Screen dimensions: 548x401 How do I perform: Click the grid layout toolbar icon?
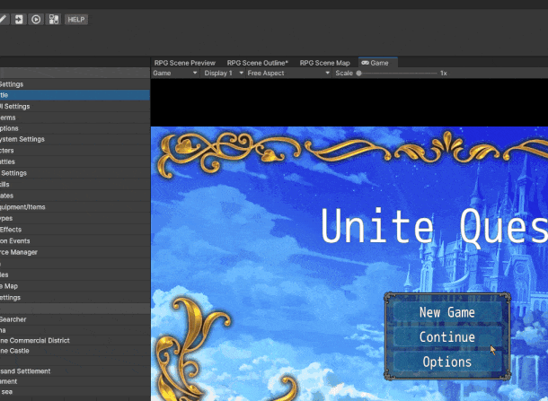point(53,19)
